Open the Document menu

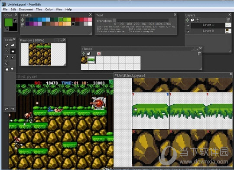(26, 10)
